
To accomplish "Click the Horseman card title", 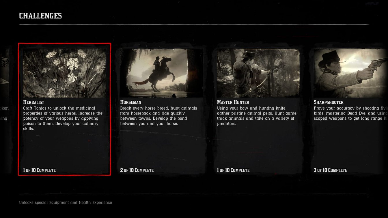I will (131, 102).
